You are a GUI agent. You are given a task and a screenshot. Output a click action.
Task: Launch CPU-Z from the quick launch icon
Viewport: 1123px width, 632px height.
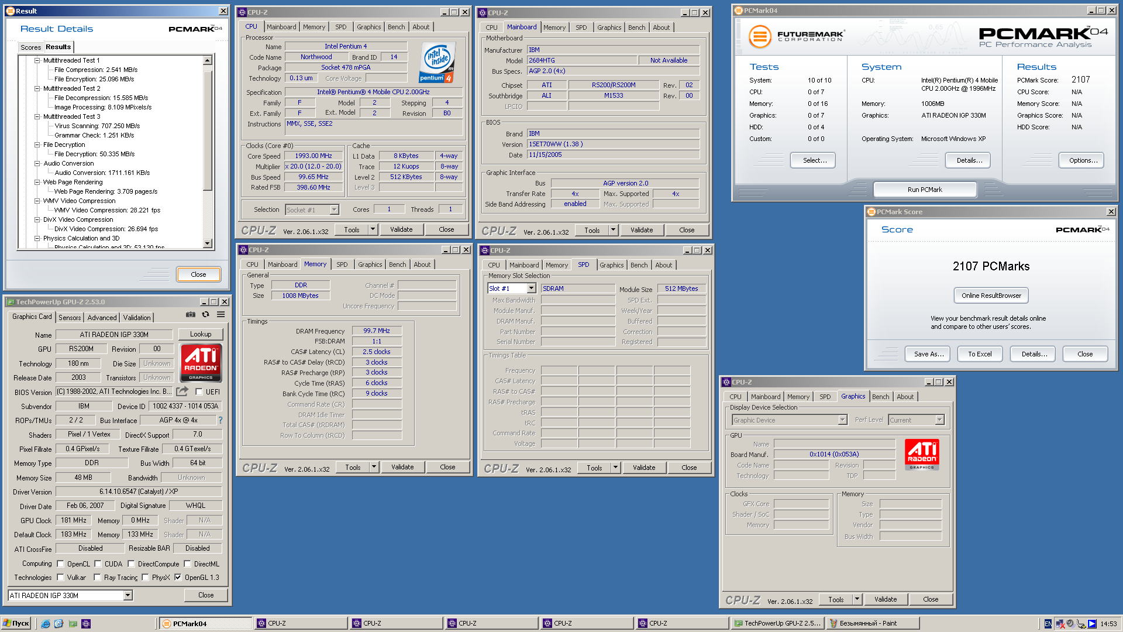point(86,624)
